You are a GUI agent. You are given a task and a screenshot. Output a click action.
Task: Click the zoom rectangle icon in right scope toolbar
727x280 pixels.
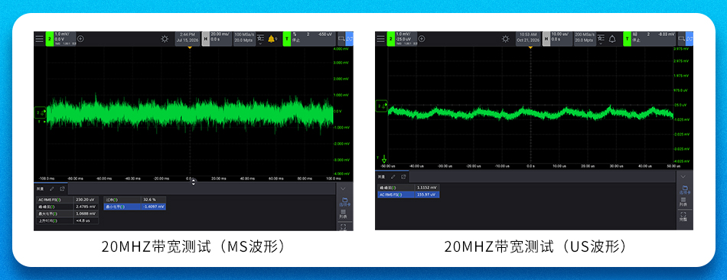coord(681,39)
